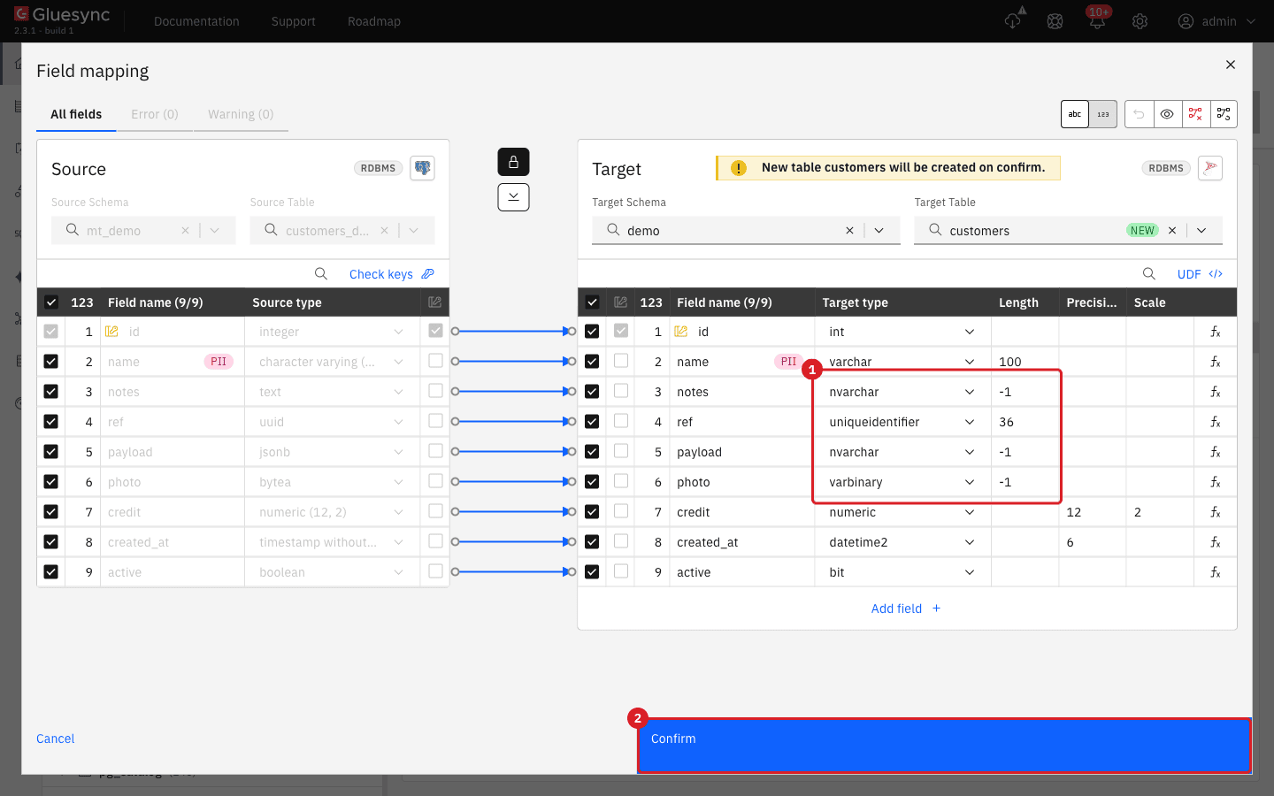Open the Documentation menu item
The width and height of the screenshot is (1274, 796).
coord(196,21)
